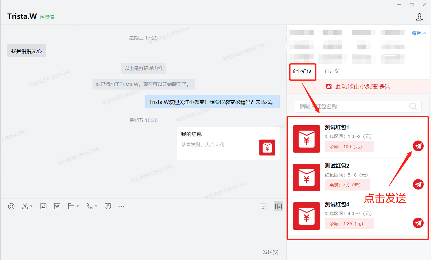The image size is (431, 260).
Task: Click the 测试红包4 red envelope thumbnail
Action: point(307,216)
